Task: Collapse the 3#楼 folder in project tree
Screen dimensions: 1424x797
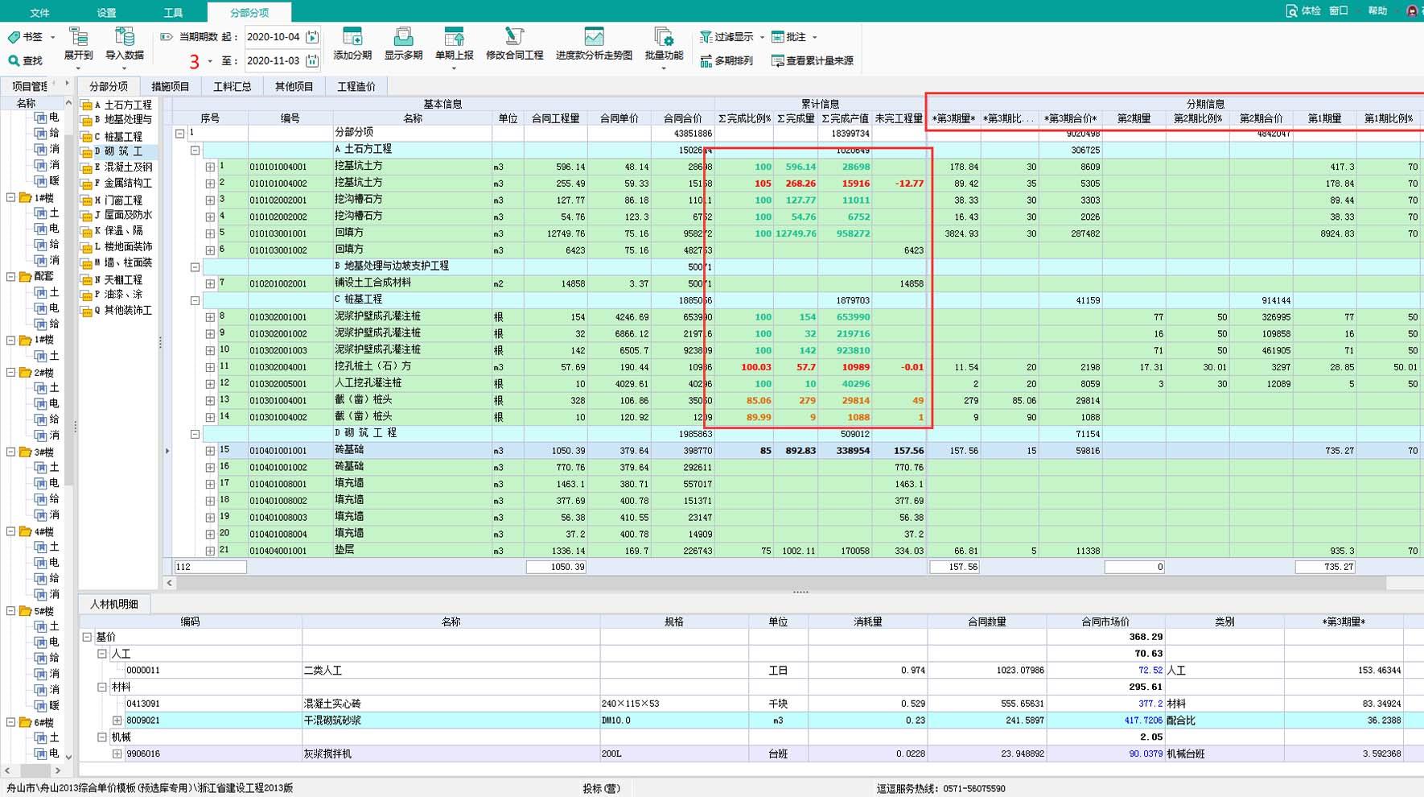Action: coord(11,452)
